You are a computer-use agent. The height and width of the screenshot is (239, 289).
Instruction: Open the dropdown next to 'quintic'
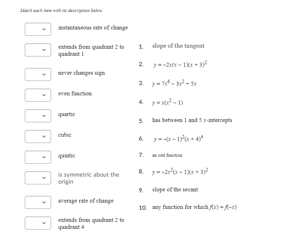pyautogui.click(x=38, y=157)
